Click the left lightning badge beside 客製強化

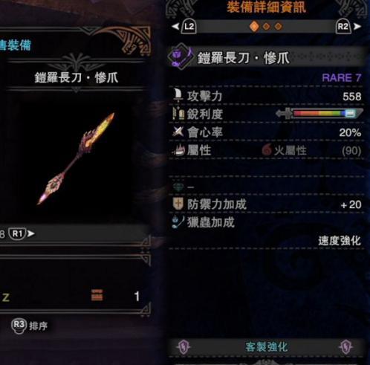point(184,346)
